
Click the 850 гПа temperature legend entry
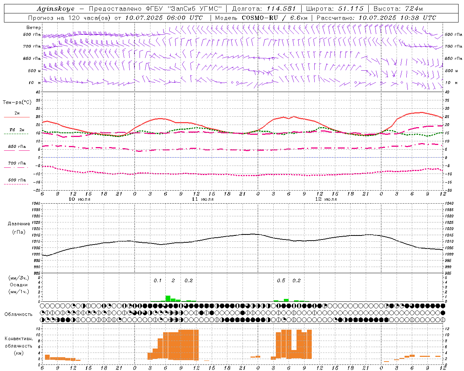pos(17,147)
